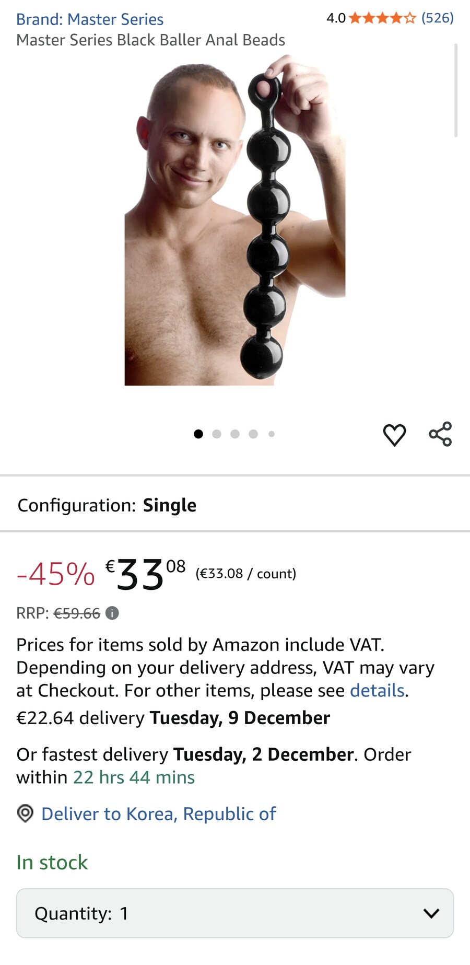This screenshot has height=965, width=470.
Task: Tap the 4.0 rating number
Action: pos(336,18)
